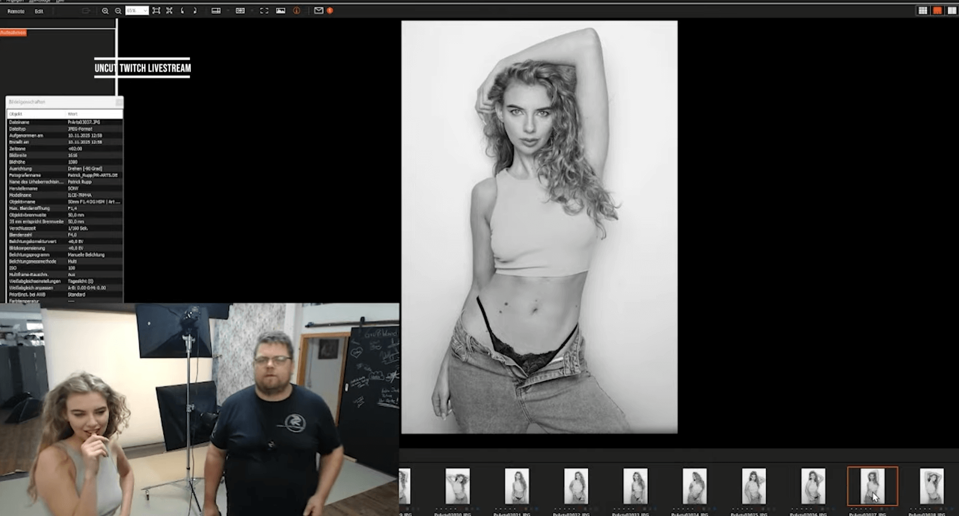Screen dimensions: 959x516
Task: Rotate the image counterclockwise
Action: [x=182, y=10]
